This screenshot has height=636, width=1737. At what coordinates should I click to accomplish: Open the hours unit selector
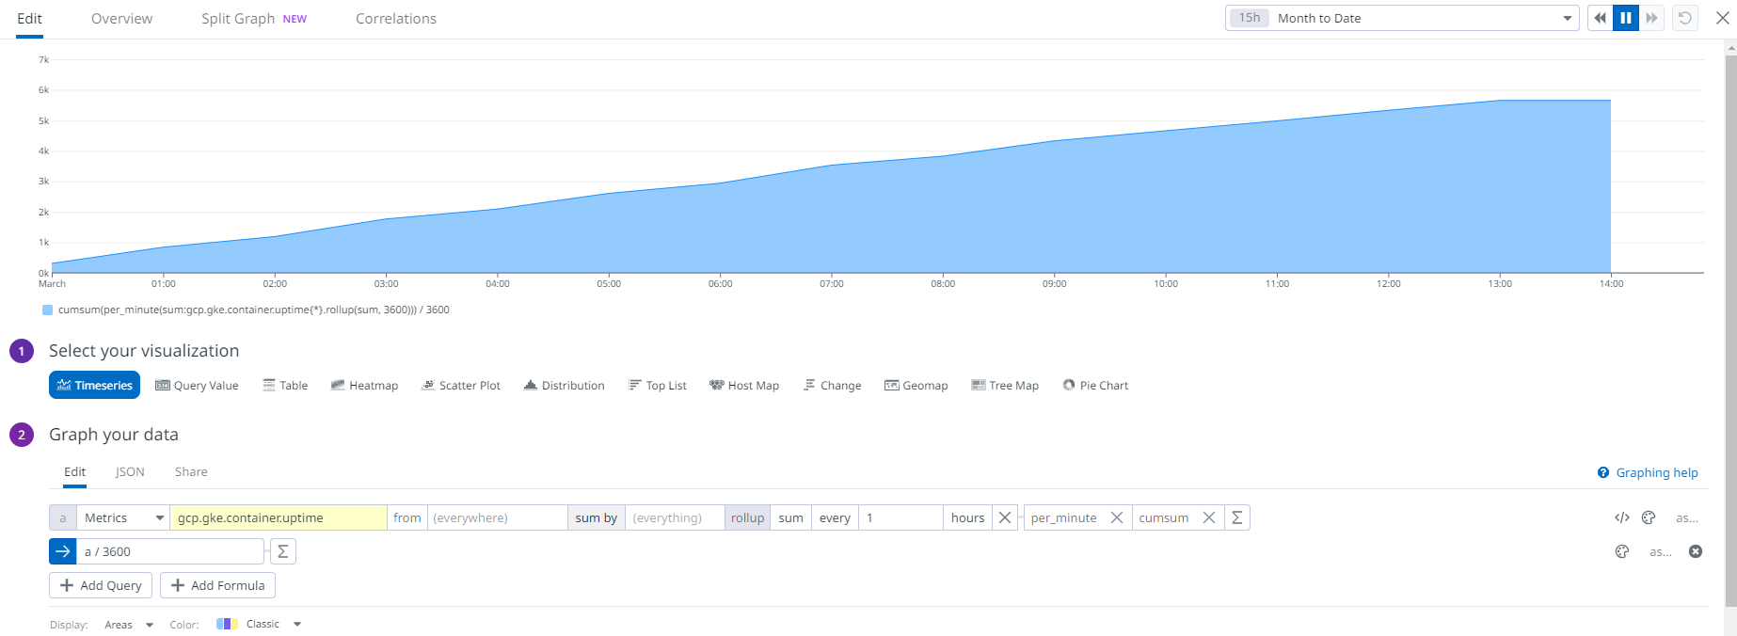coord(967,517)
